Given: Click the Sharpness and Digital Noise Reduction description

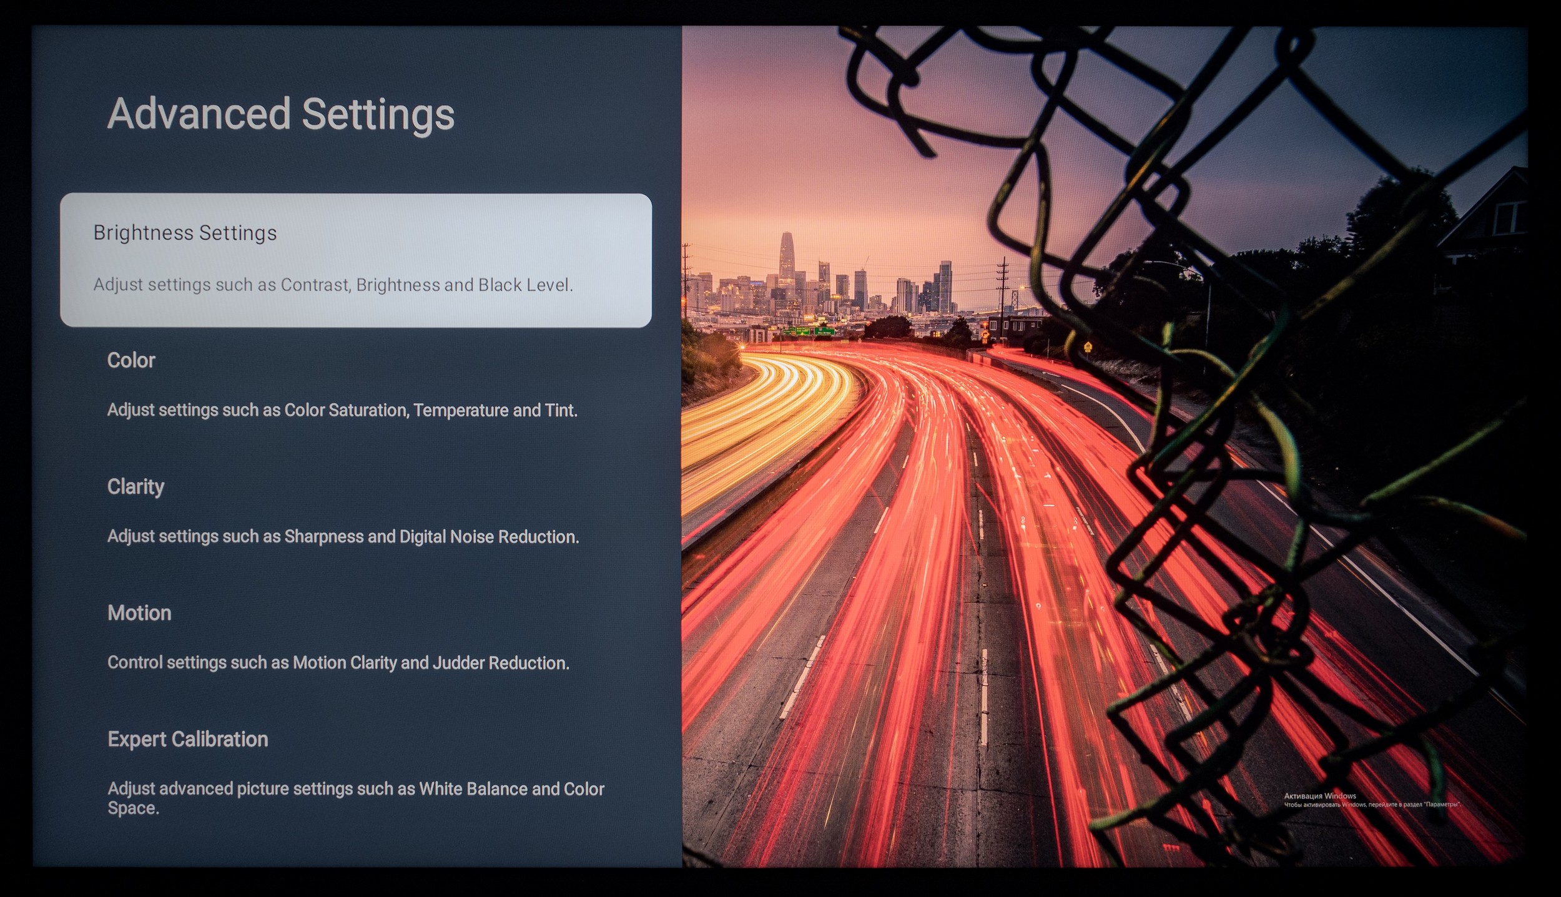Looking at the screenshot, I should click(343, 536).
